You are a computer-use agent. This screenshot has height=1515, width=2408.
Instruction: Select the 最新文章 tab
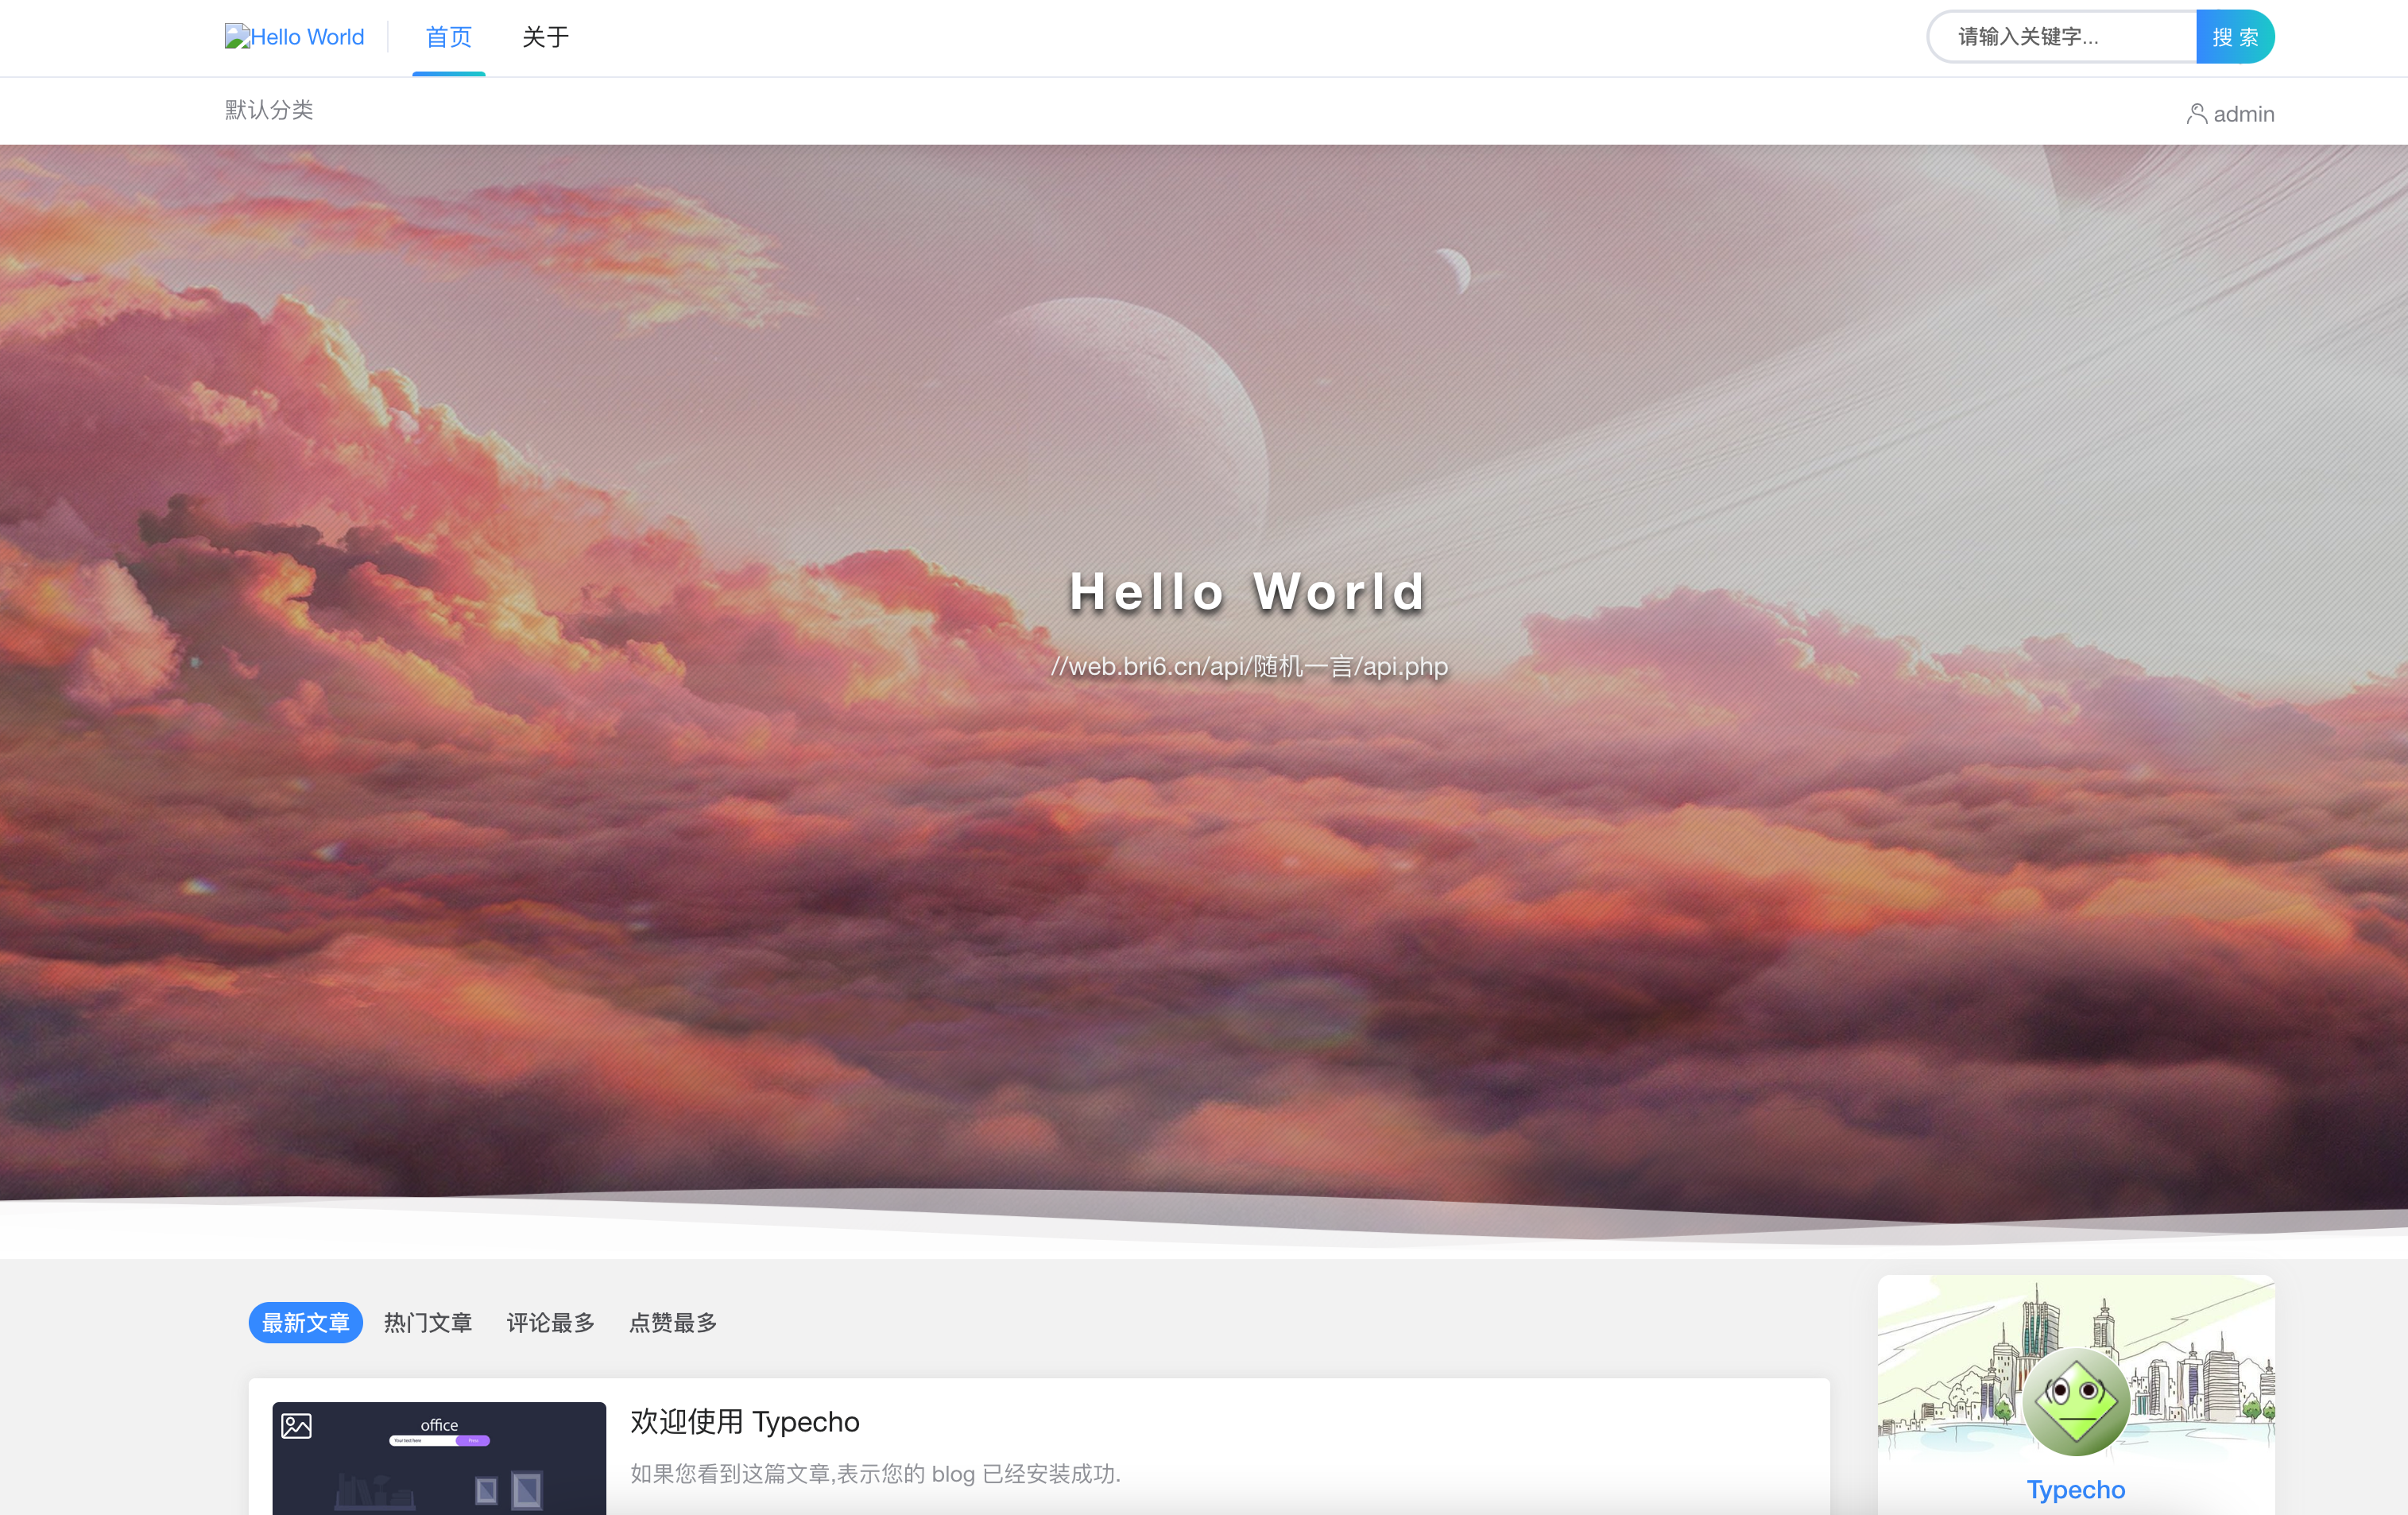(x=305, y=1322)
